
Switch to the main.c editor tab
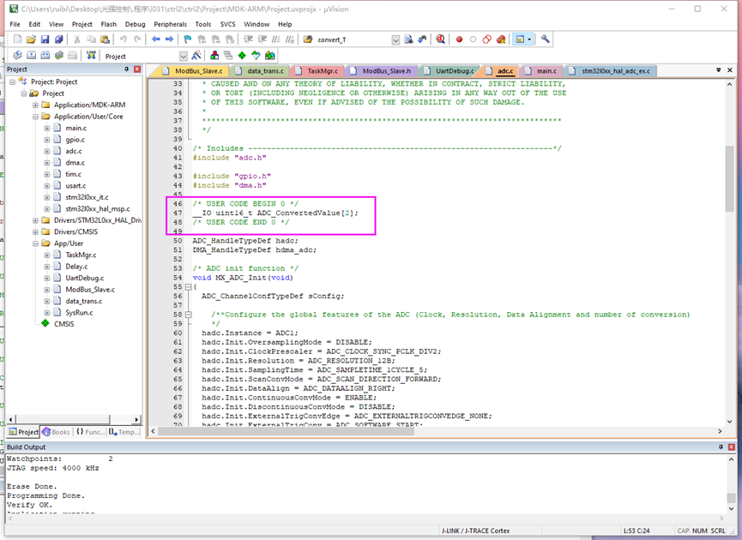(x=542, y=71)
